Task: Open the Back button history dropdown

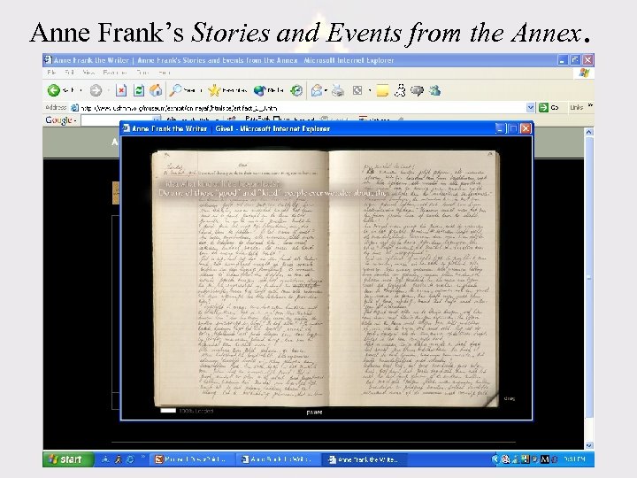Action: (81, 90)
